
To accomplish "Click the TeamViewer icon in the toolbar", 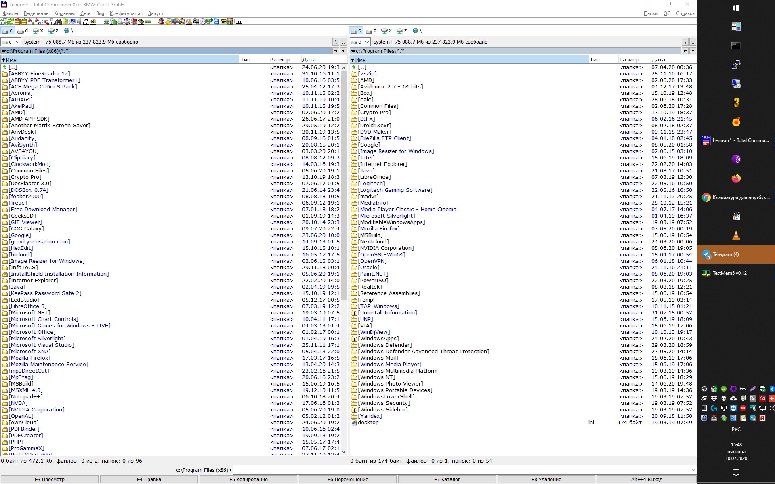I will click(216, 21).
